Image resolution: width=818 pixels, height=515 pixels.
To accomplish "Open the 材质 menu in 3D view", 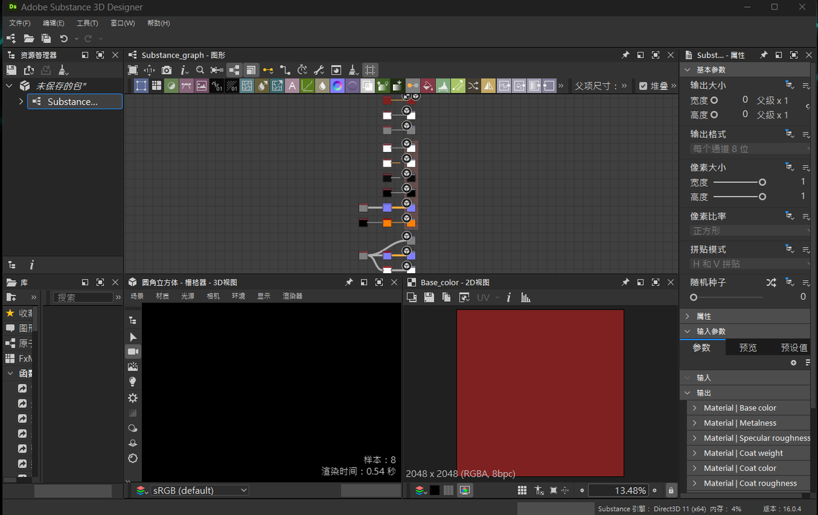I will click(x=162, y=296).
